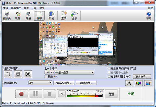Click the 更多选项... button
The image size is (156, 107).
click(x=142, y=77)
